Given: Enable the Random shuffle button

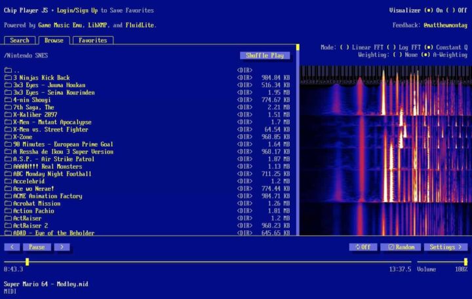Looking at the screenshot, I should (x=400, y=247).
